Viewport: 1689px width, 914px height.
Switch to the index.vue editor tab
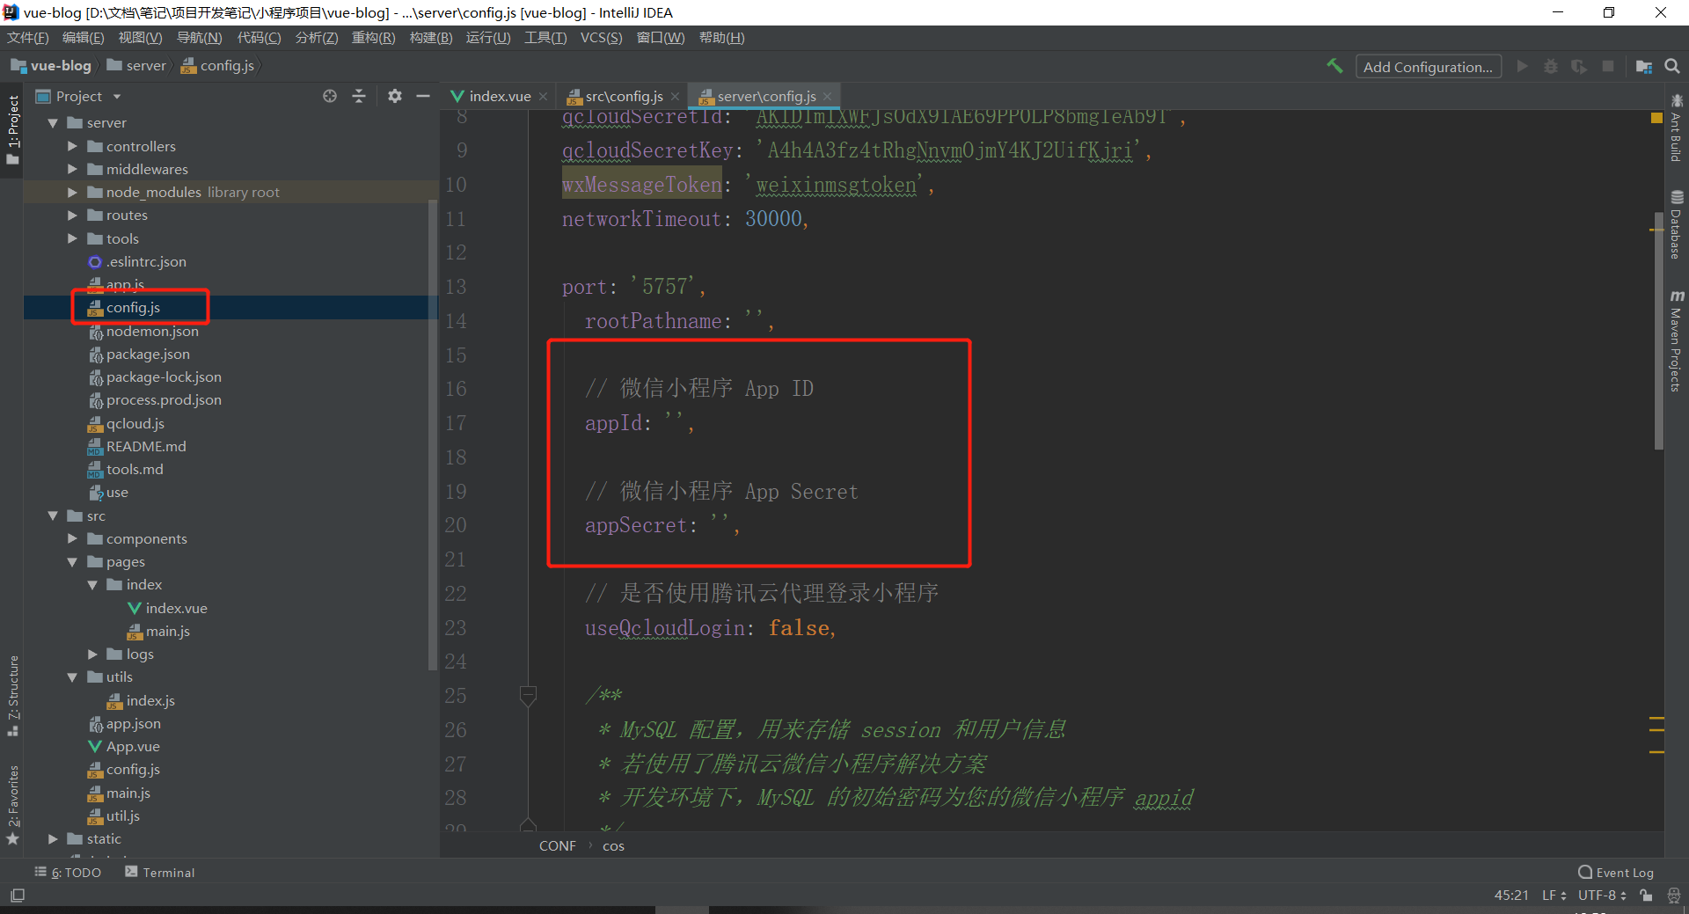tap(499, 97)
